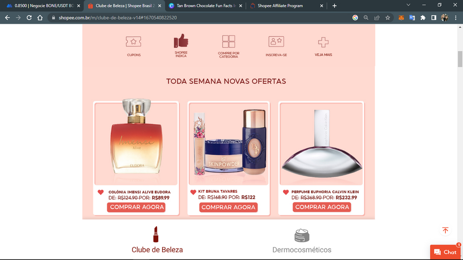Viewport: 463px width, 260px height.
Task: Click the Inscreva-se icon
Action: coord(276,42)
